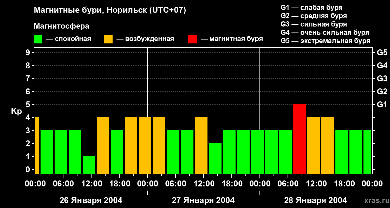Click the 'G5' label on right axis

(x=382, y=53)
